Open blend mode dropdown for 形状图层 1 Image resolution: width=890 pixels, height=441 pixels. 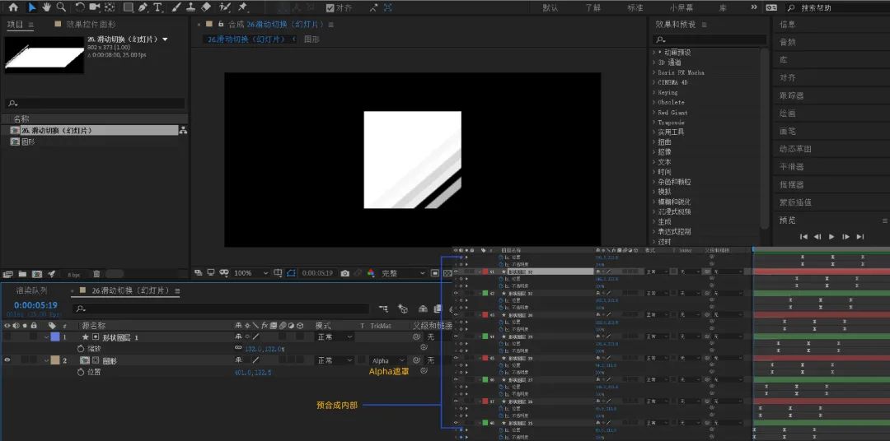pos(335,337)
